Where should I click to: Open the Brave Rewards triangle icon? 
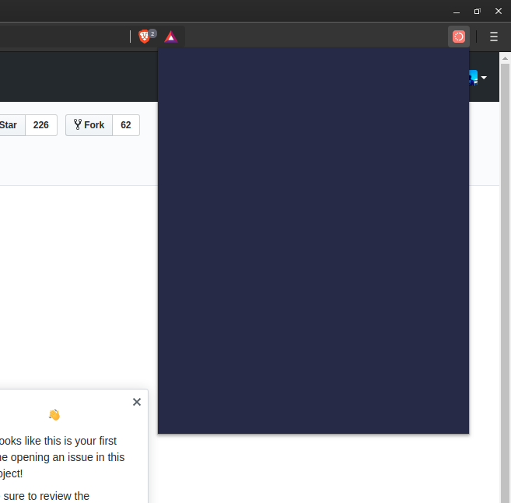coord(171,37)
